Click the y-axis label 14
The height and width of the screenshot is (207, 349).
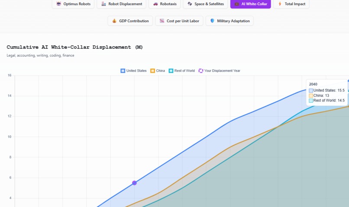pos(10,96)
